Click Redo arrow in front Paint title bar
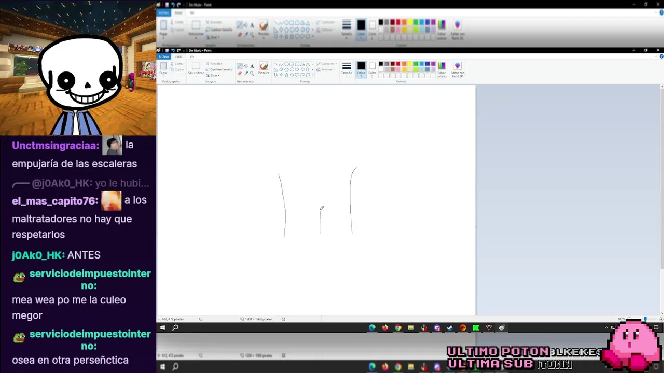The width and height of the screenshot is (664, 373). (x=178, y=50)
